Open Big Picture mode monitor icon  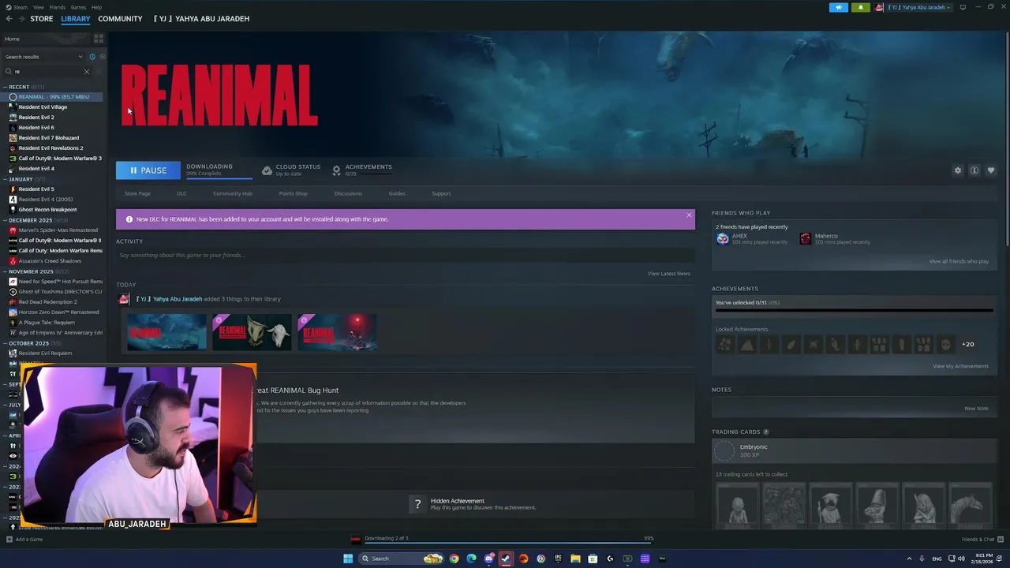coord(963,7)
